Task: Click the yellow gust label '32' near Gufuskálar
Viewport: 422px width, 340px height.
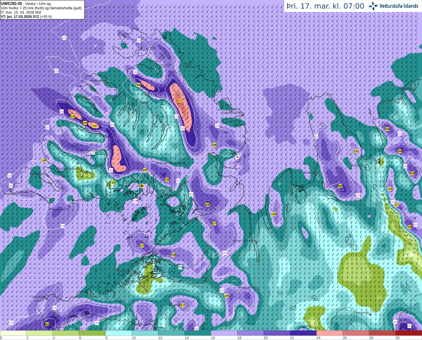Action: pos(47,324)
